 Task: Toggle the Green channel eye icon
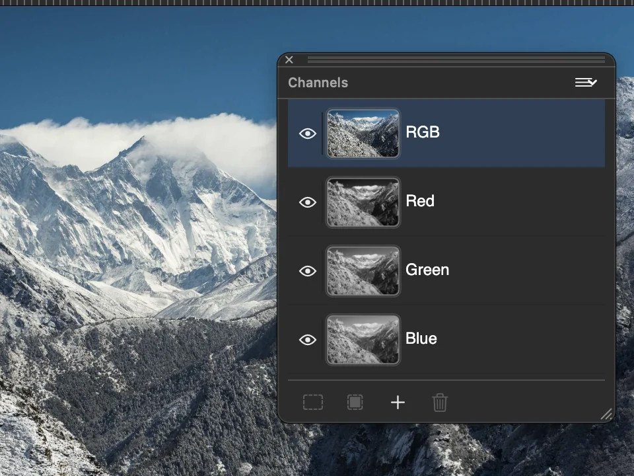coord(308,271)
